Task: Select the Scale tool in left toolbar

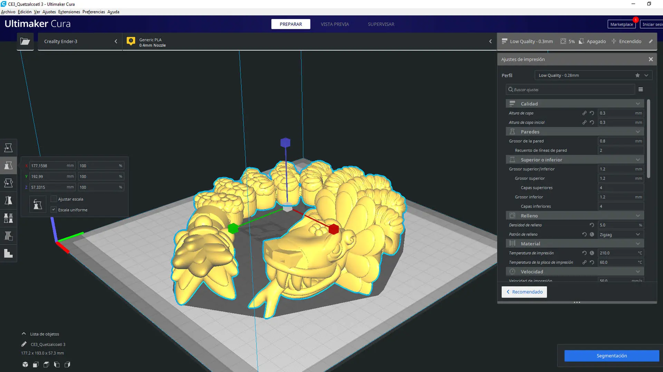Action: [x=8, y=165]
